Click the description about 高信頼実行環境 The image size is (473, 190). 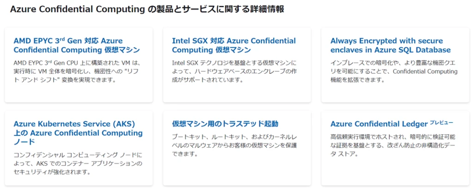click(394, 145)
